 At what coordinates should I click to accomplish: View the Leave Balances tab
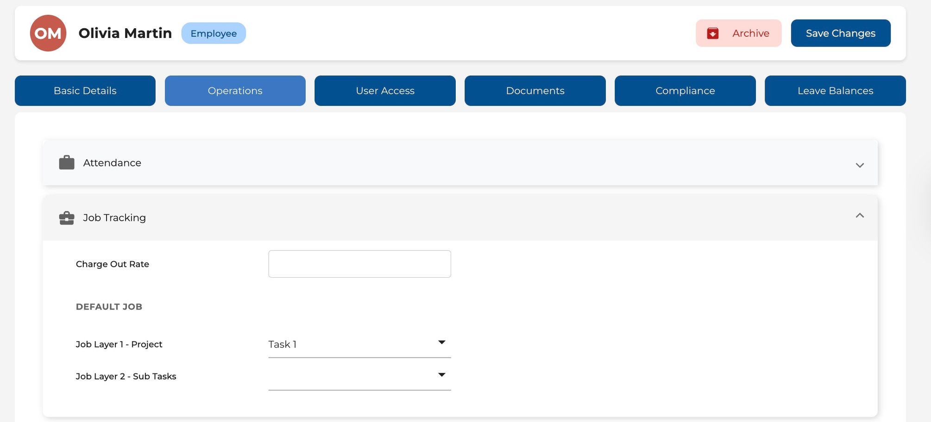coord(835,91)
